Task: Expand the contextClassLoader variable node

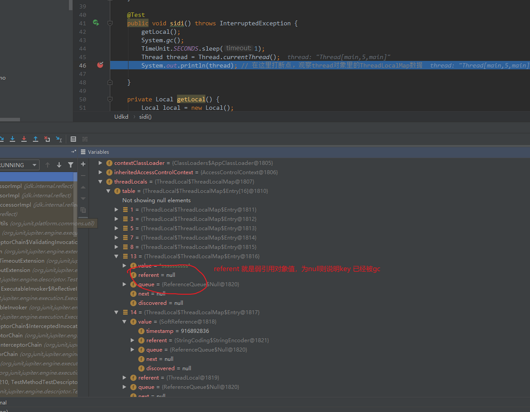Action: [x=100, y=163]
